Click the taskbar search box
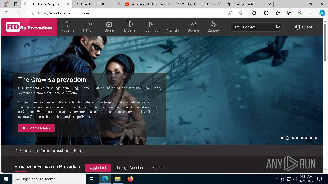Screen dimensions: 328x184 [x=49, y=179]
